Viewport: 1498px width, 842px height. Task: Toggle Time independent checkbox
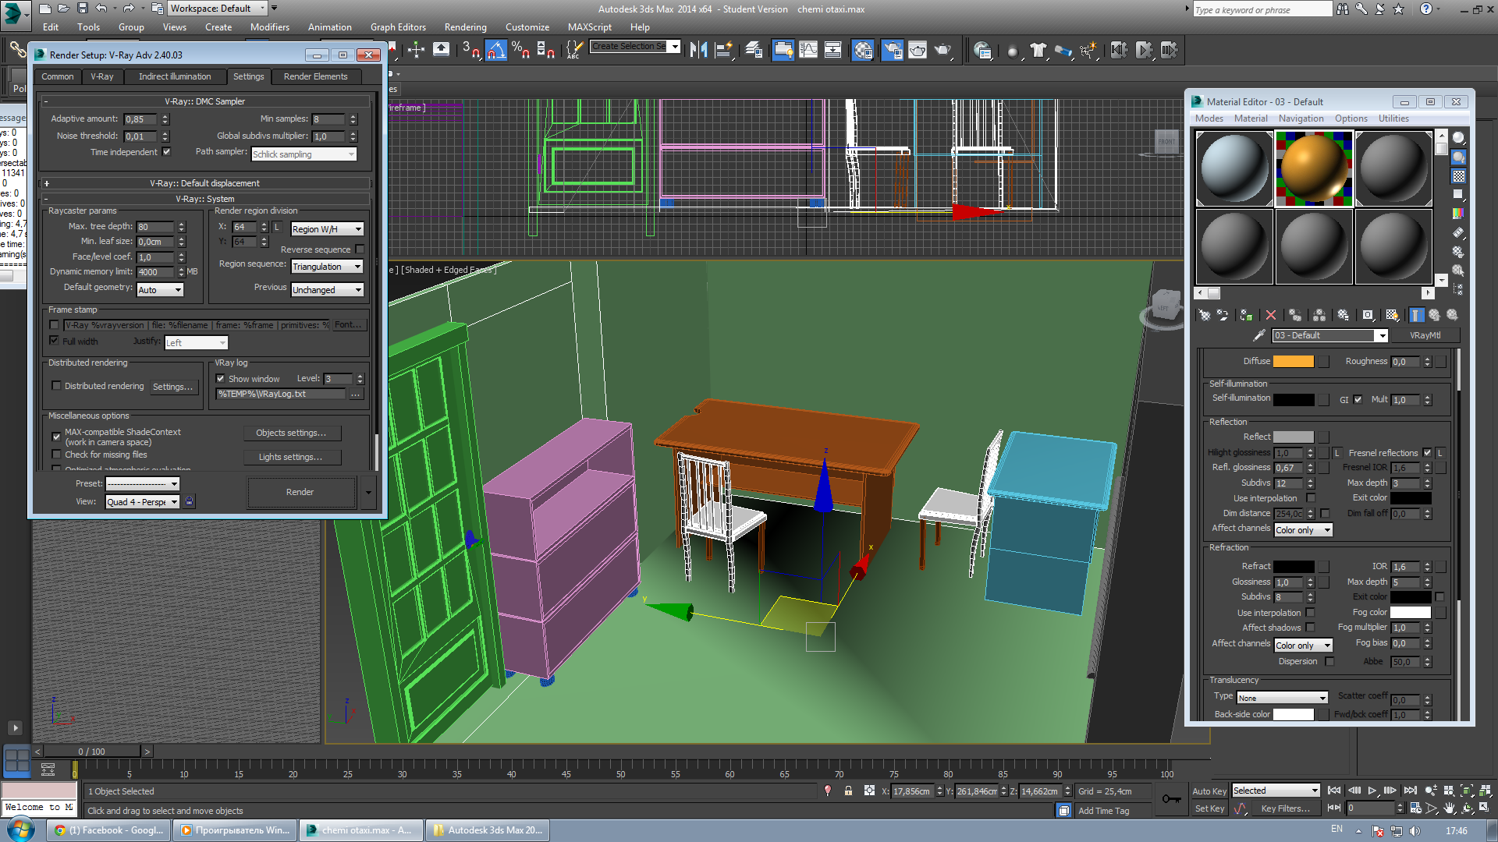(166, 152)
